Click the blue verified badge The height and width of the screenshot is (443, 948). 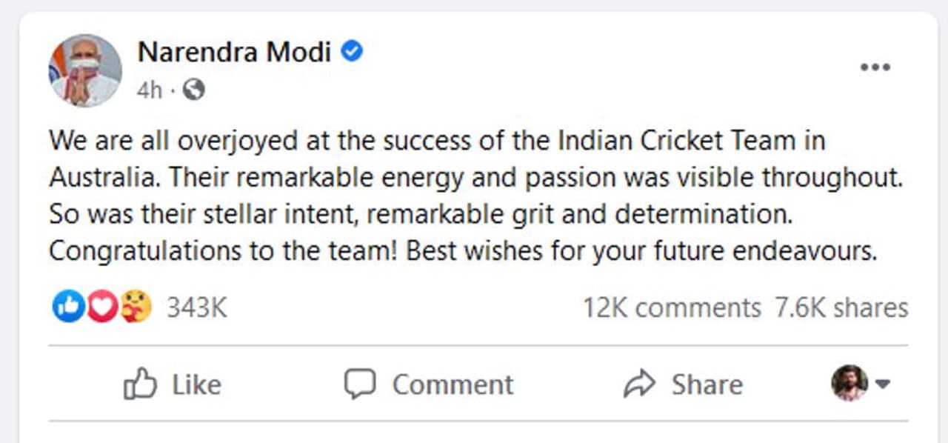coord(352,51)
